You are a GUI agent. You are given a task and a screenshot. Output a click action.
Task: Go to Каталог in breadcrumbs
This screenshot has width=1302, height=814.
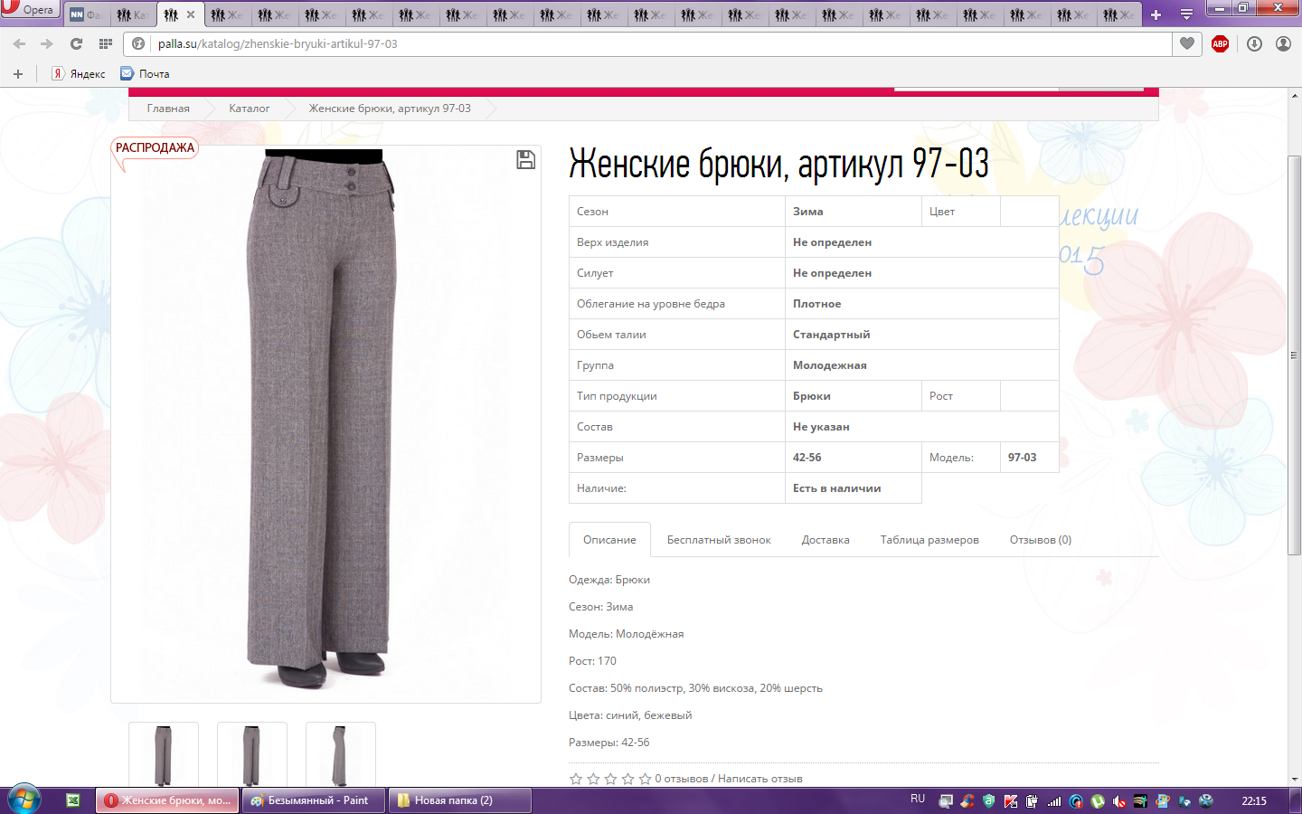(x=249, y=109)
